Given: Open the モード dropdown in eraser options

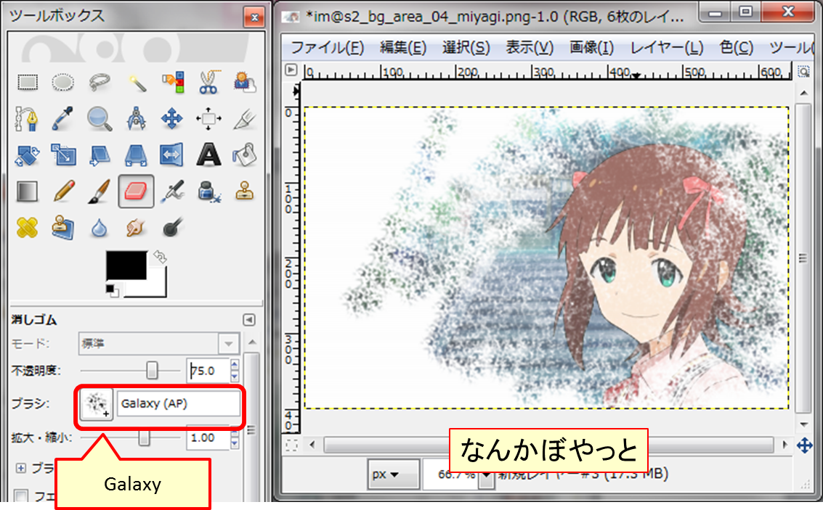Looking at the screenshot, I should [x=159, y=344].
